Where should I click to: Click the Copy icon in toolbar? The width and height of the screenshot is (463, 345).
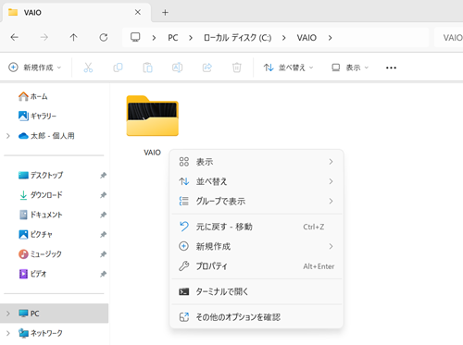pyautogui.click(x=118, y=68)
